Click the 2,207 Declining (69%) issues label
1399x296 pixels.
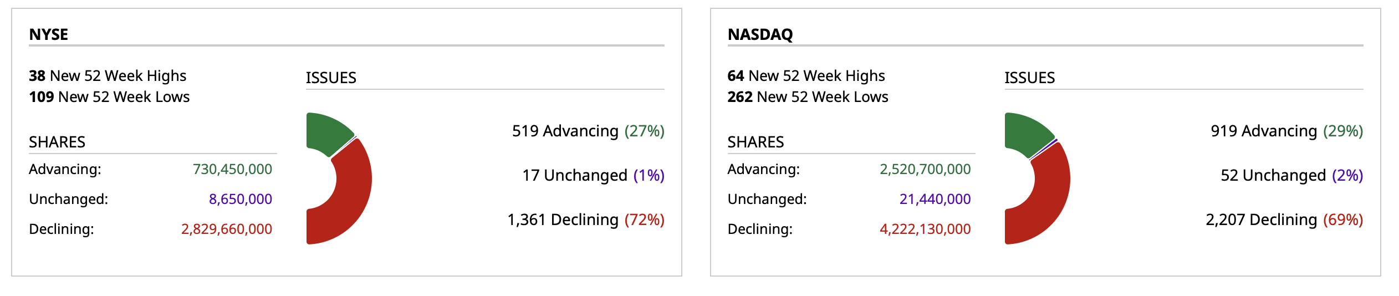1284,220
